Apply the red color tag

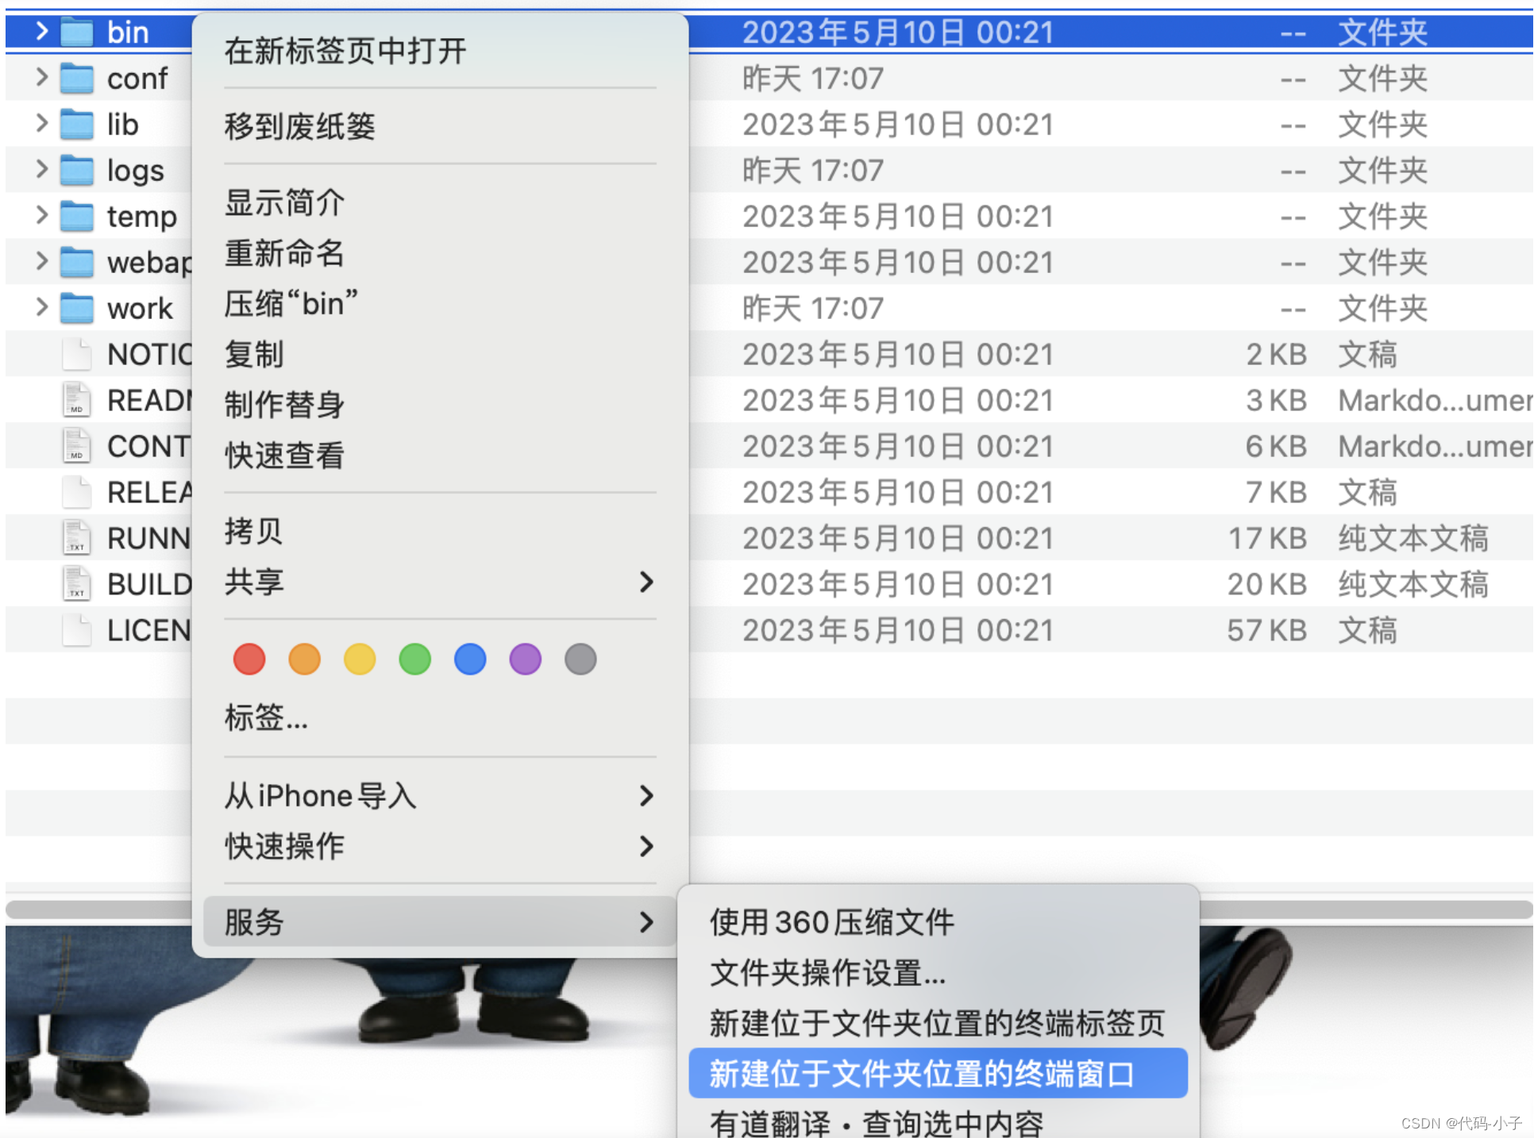pos(249,659)
